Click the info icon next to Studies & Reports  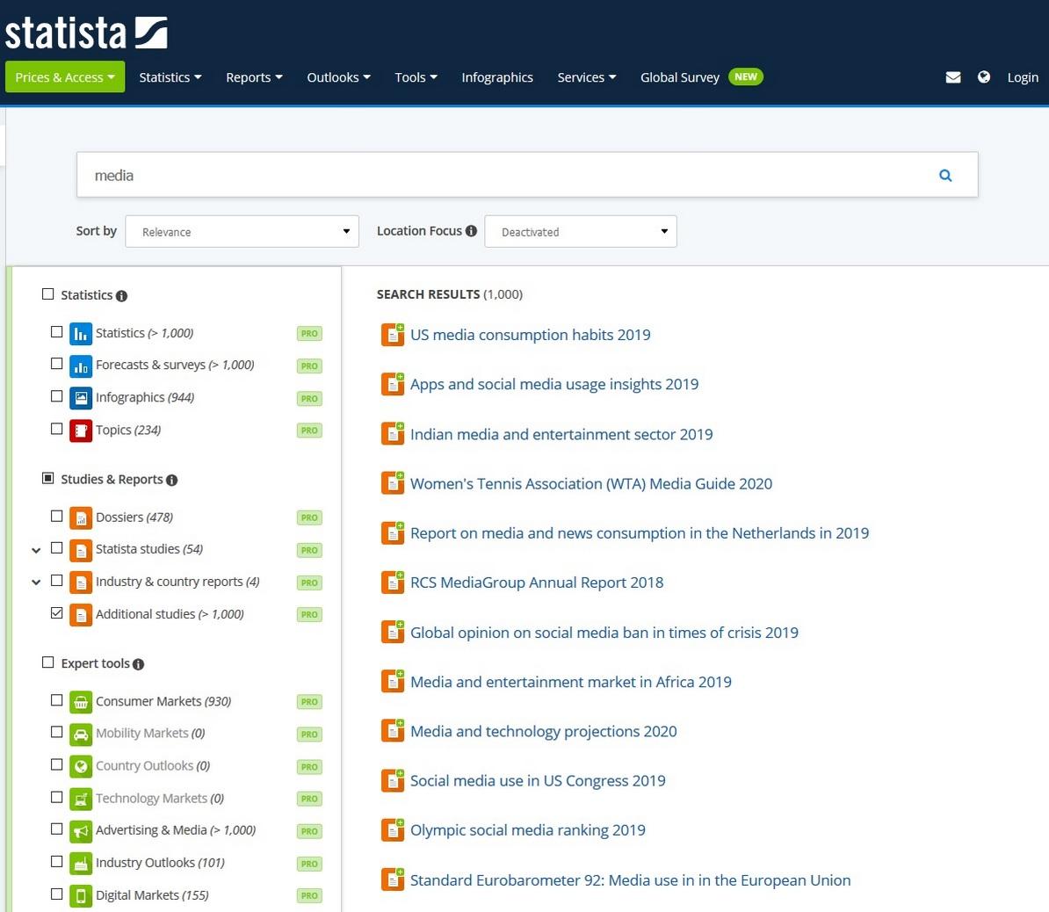tap(171, 480)
